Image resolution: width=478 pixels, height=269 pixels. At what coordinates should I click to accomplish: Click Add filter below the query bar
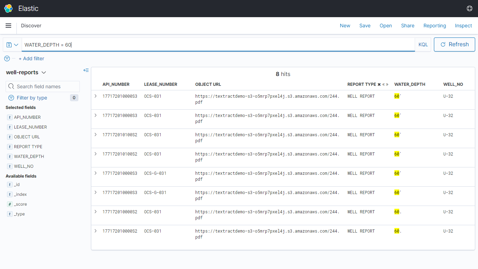[31, 58]
